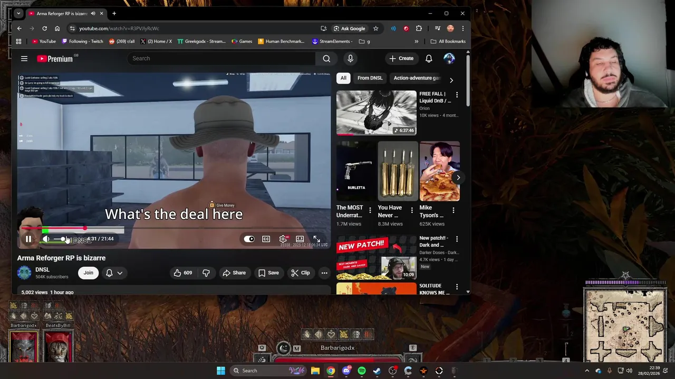Click the Clip button
The image size is (675, 379).
click(x=300, y=273)
